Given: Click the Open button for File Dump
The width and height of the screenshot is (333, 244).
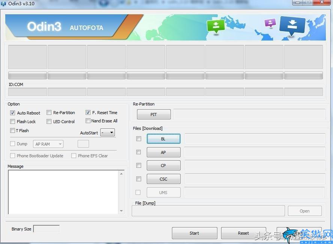Looking at the screenshot, I should [305, 211].
